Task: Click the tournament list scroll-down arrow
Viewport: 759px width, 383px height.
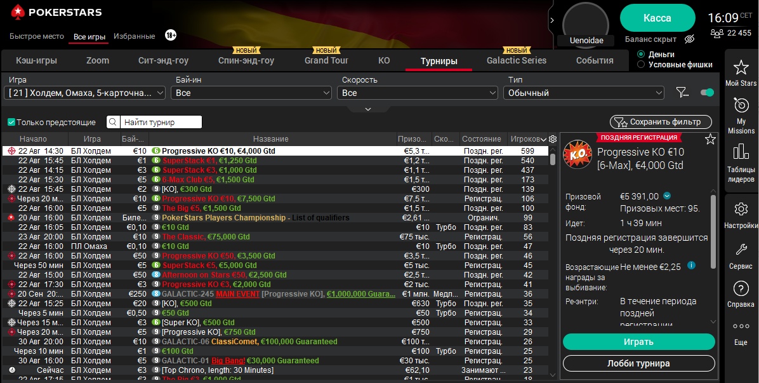Action: 553,374
